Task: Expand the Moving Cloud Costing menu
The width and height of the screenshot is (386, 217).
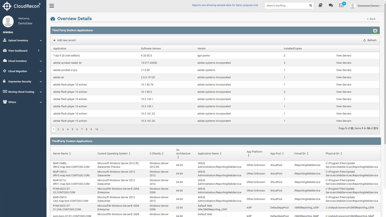Action: tap(41, 92)
